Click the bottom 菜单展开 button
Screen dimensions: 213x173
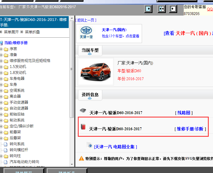(24, 170)
